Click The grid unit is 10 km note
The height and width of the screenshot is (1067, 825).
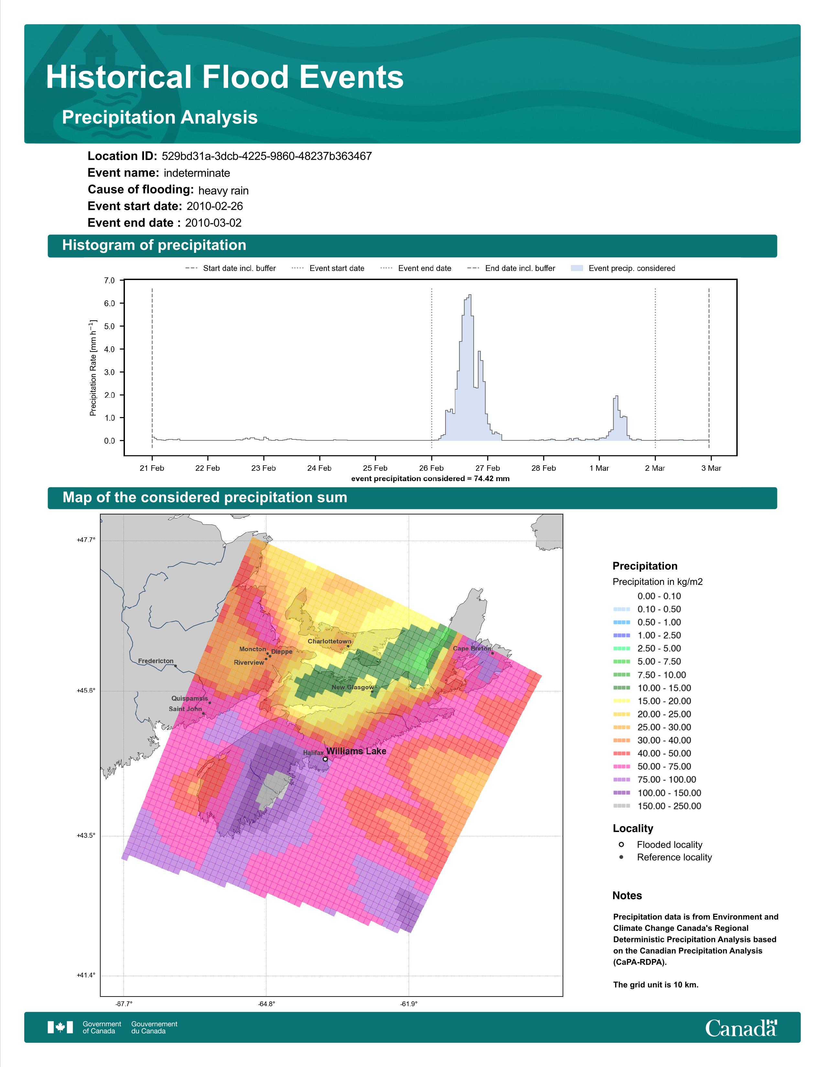point(656,985)
